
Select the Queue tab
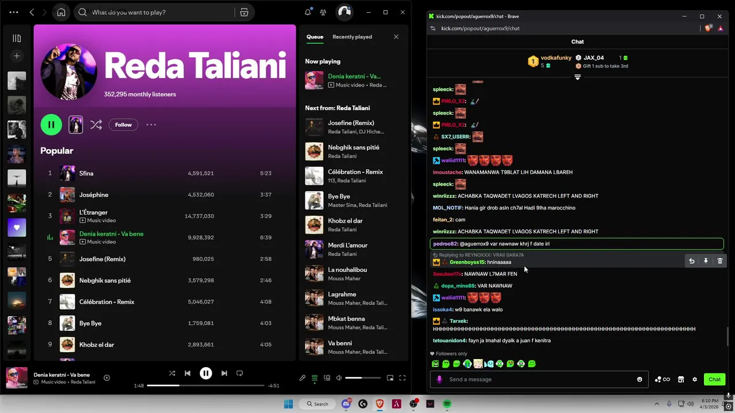tap(315, 37)
